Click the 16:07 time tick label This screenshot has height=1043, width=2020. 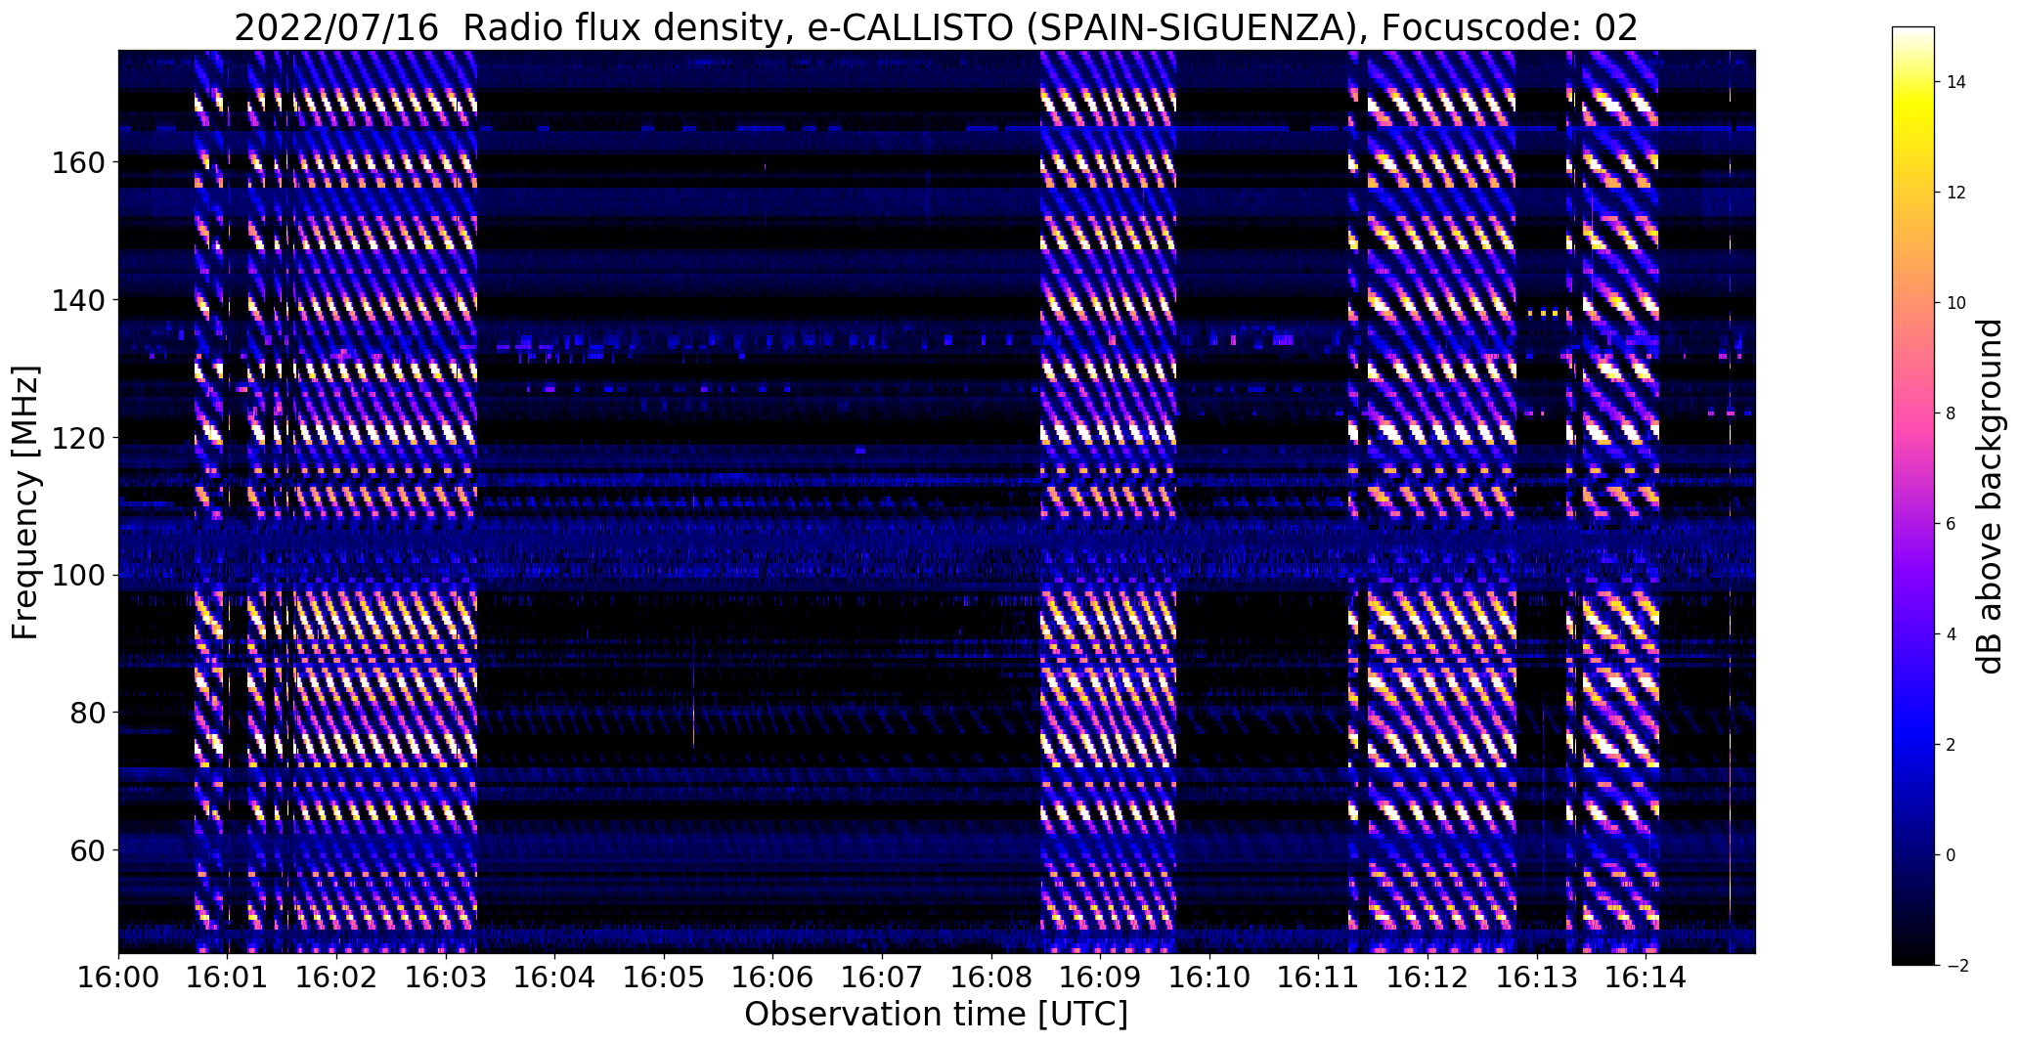(x=882, y=976)
